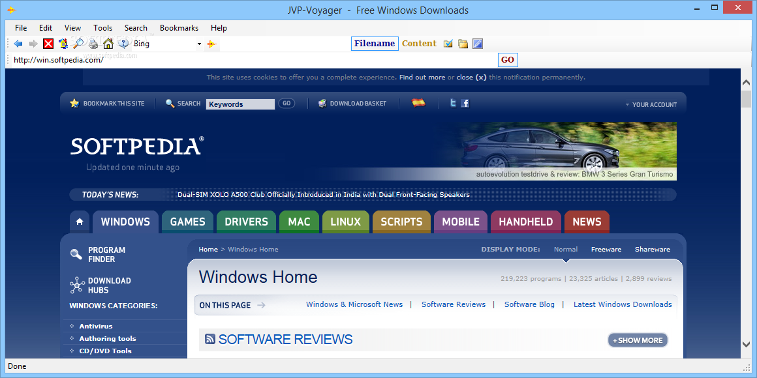
Task: Click the printer icon
Action: pyautogui.click(x=93, y=44)
